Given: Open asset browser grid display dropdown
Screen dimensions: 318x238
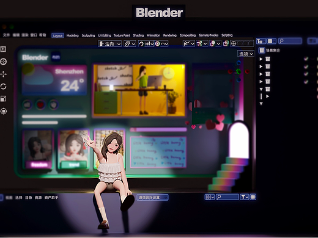Looking at the screenshot, I should pyautogui.click(x=210, y=197).
